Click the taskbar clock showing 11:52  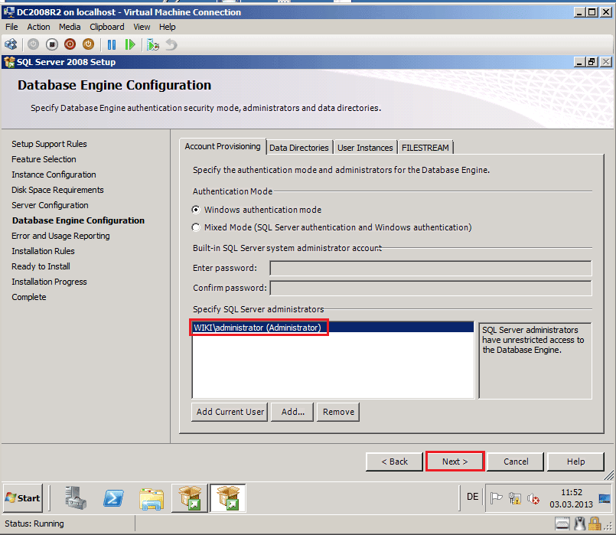(x=571, y=492)
